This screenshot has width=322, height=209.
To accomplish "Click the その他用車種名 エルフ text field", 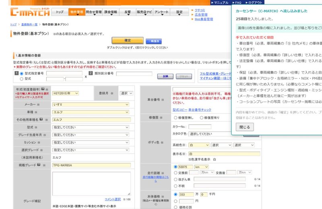I will click(x=91, y=120).
